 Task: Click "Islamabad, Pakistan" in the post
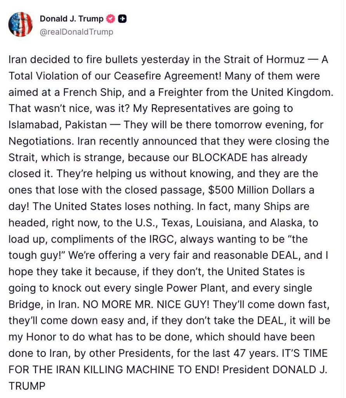pos(57,125)
